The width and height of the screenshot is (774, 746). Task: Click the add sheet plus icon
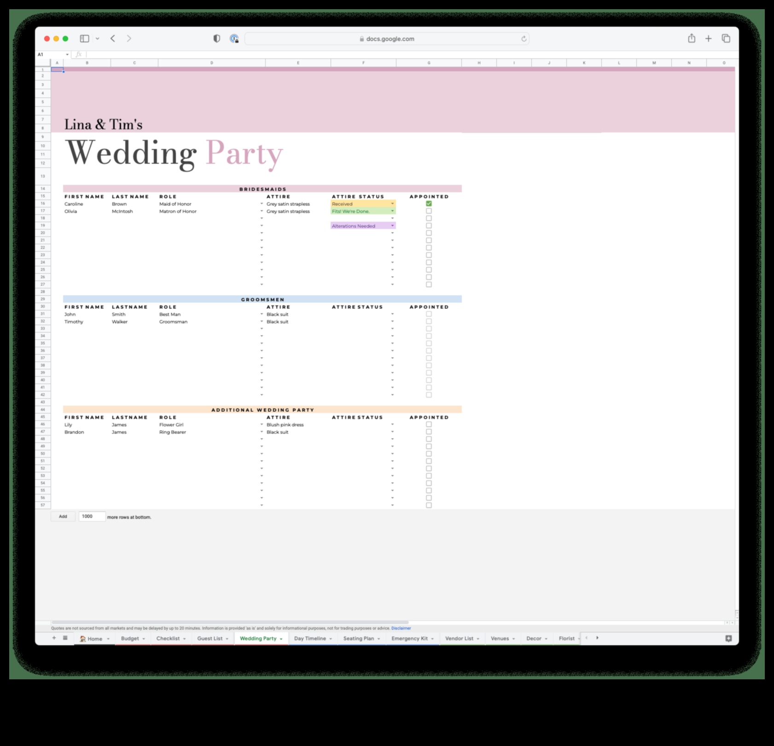point(53,638)
